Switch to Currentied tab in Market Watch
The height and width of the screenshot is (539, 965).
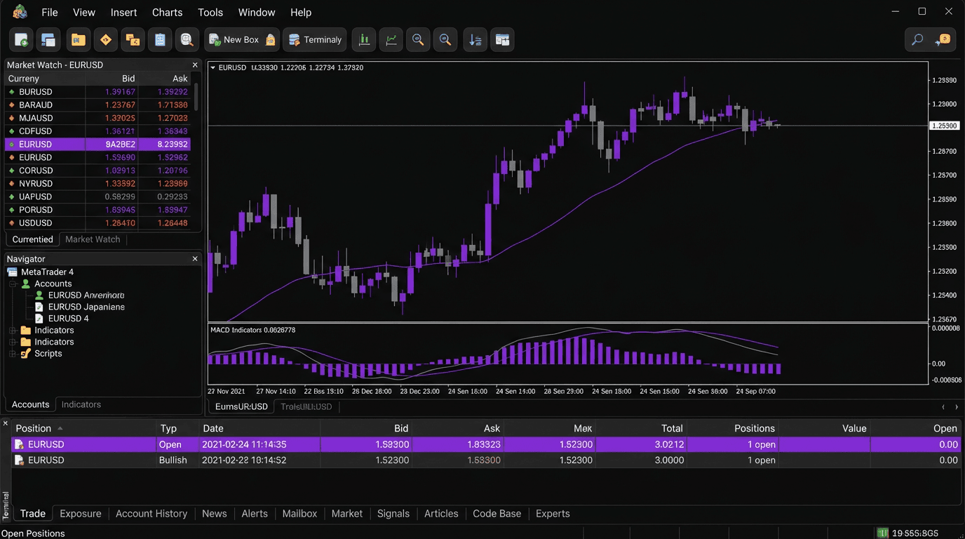coord(32,239)
